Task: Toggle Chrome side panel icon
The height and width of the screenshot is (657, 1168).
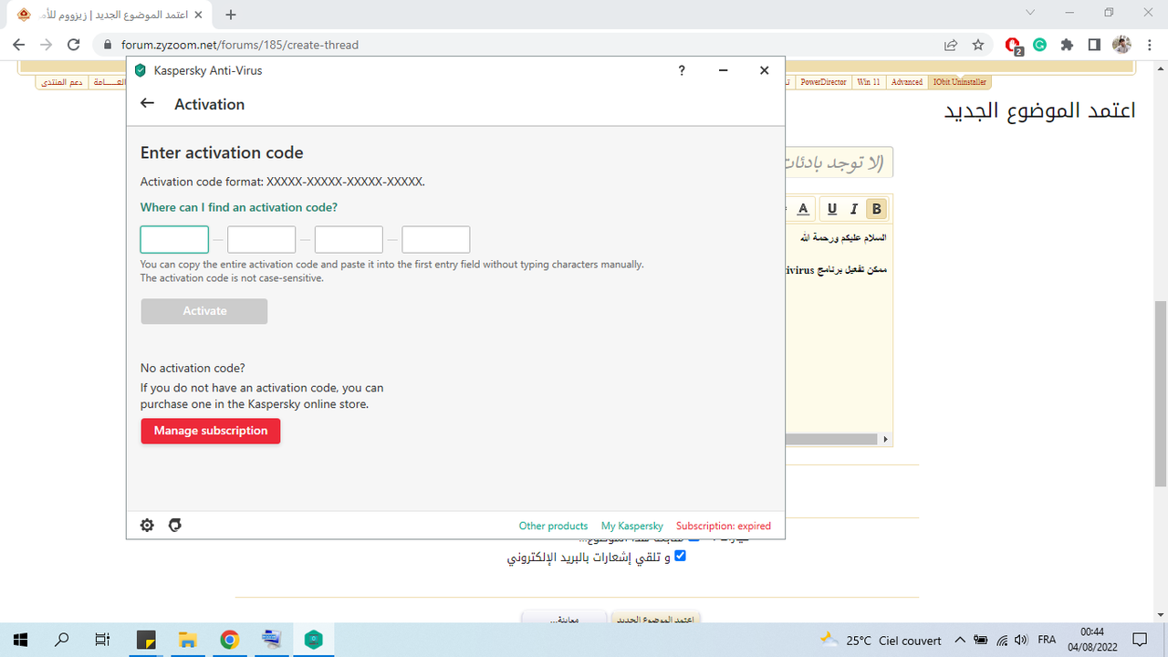Action: point(1094,45)
